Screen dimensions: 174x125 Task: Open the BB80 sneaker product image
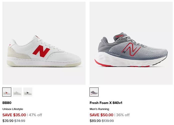(x=44, y=43)
